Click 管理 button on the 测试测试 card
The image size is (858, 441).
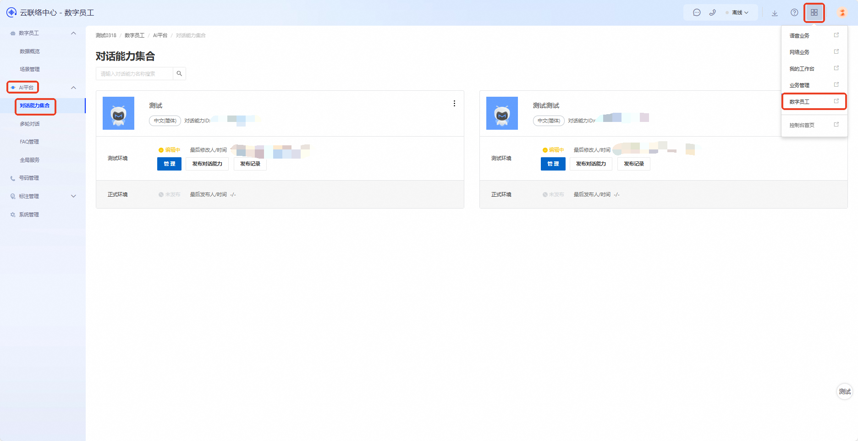coord(553,164)
